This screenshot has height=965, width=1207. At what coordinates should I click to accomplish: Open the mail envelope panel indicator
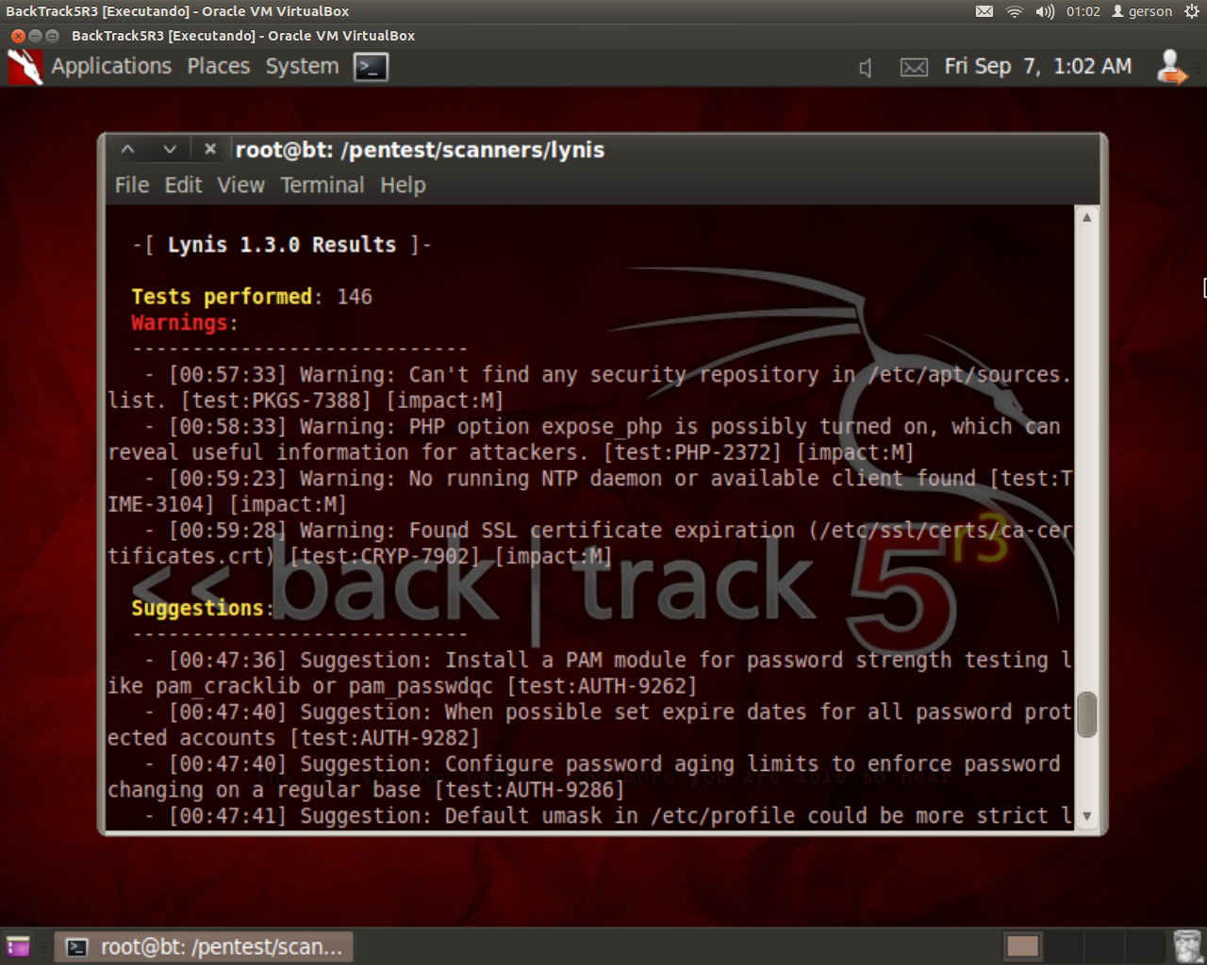point(914,68)
